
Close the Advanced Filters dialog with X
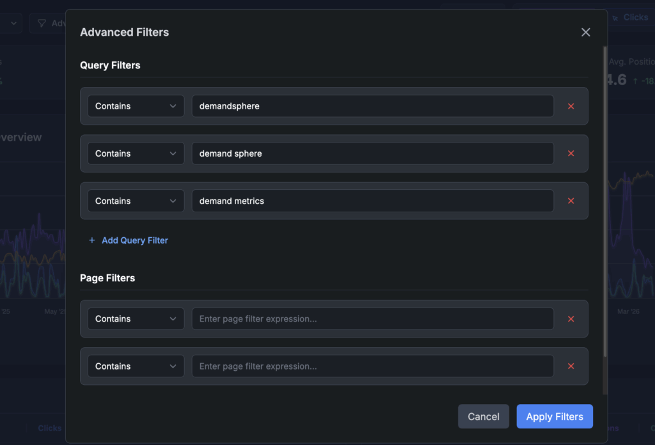585,33
